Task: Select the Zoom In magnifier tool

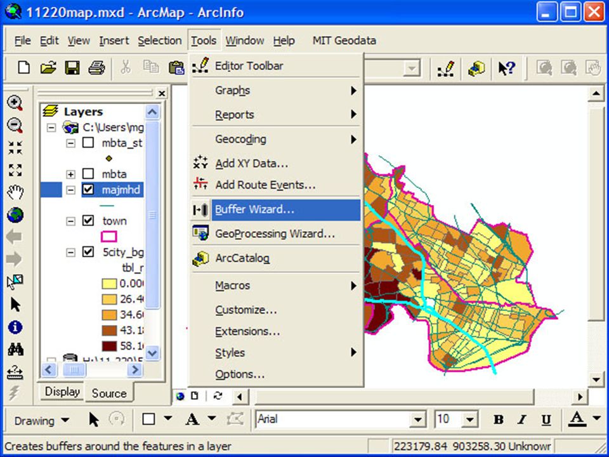Action: click(x=15, y=103)
